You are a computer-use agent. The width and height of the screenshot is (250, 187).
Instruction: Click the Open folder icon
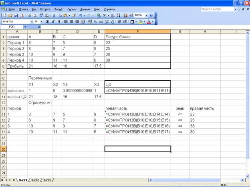coord(10,15)
